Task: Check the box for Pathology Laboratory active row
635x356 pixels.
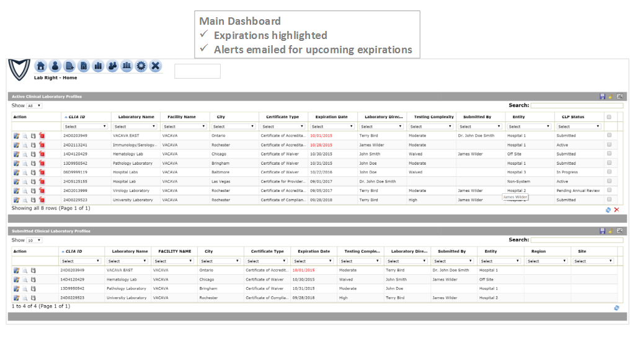Action: tap(609, 163)
